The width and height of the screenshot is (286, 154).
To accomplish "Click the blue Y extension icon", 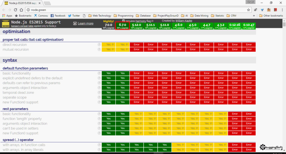I will pos(262,10).
